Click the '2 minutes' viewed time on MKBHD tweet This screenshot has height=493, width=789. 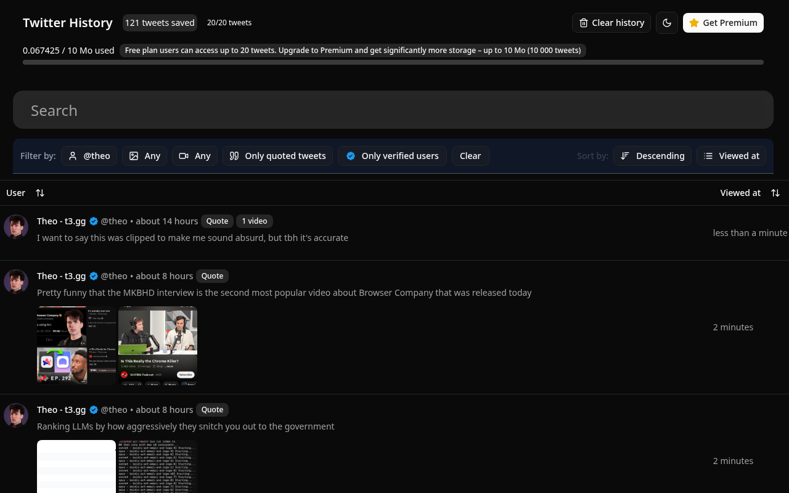[733, 327]
